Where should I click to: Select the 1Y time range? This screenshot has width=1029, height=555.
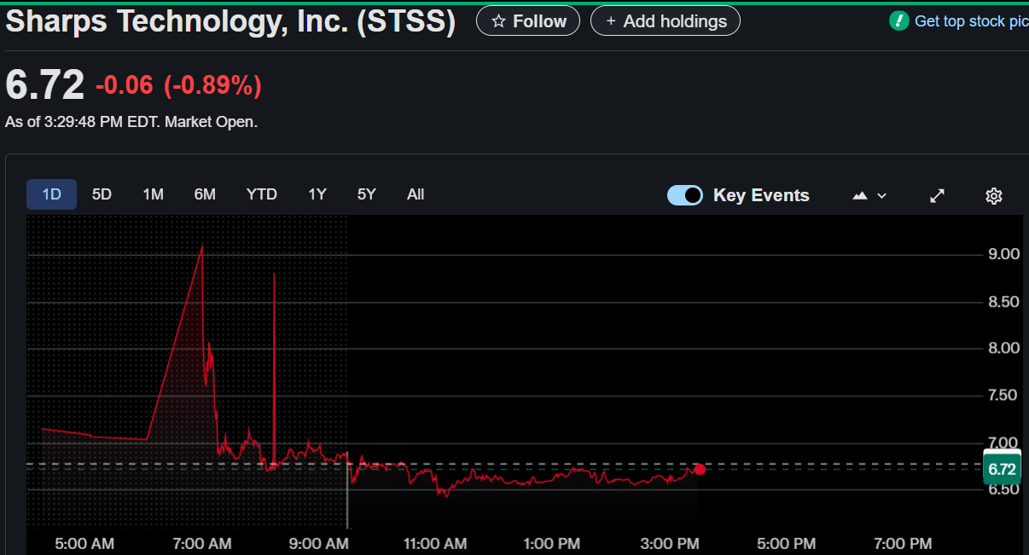click(x=317, y=194)
